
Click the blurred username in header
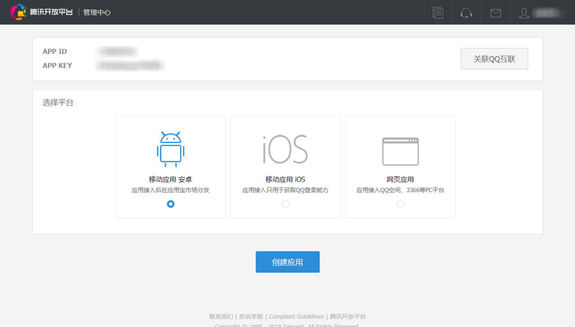(x=549, y=13)
